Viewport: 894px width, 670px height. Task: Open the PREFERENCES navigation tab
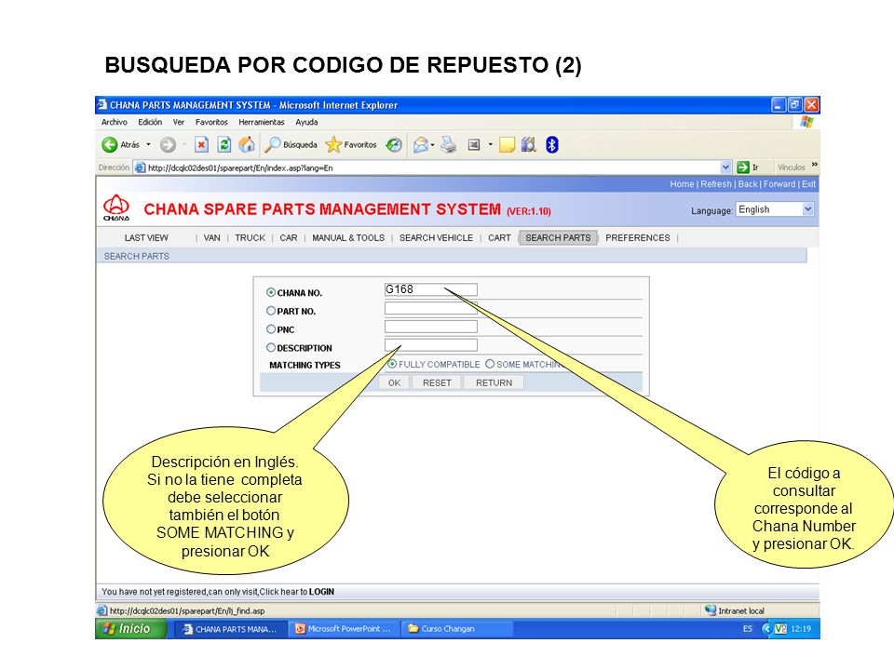pyautogui.click(x=637, y=237)
